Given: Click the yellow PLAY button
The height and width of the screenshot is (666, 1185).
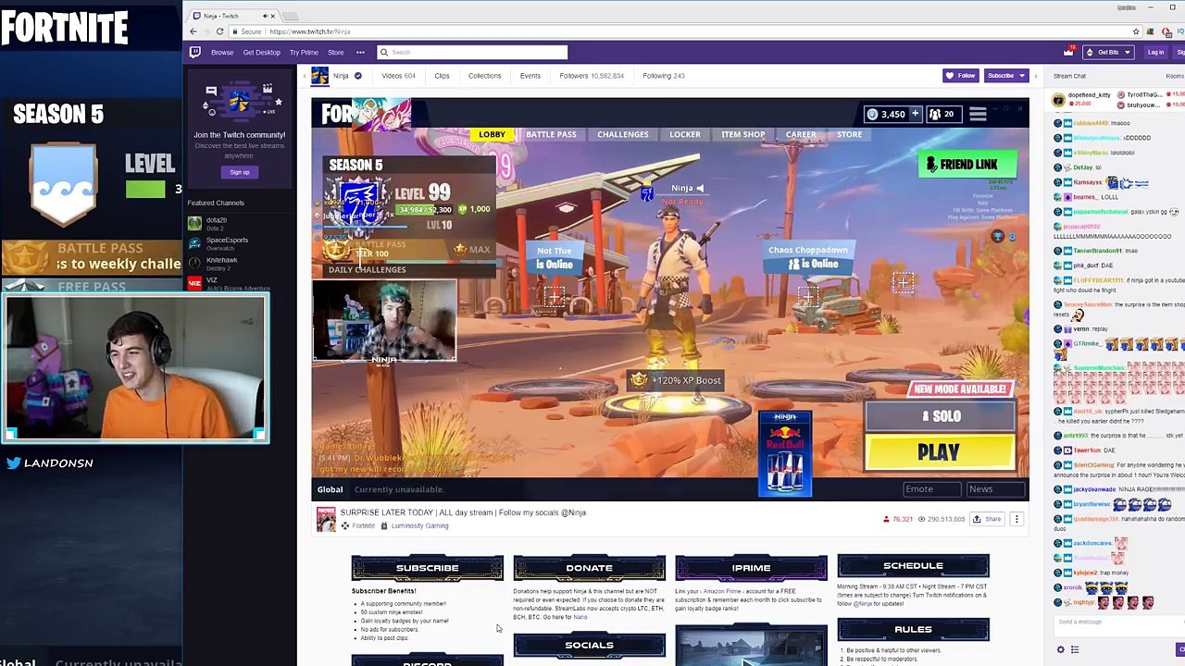Looking at the screenshot, I should pyautogui.click(x=939, y=452).
